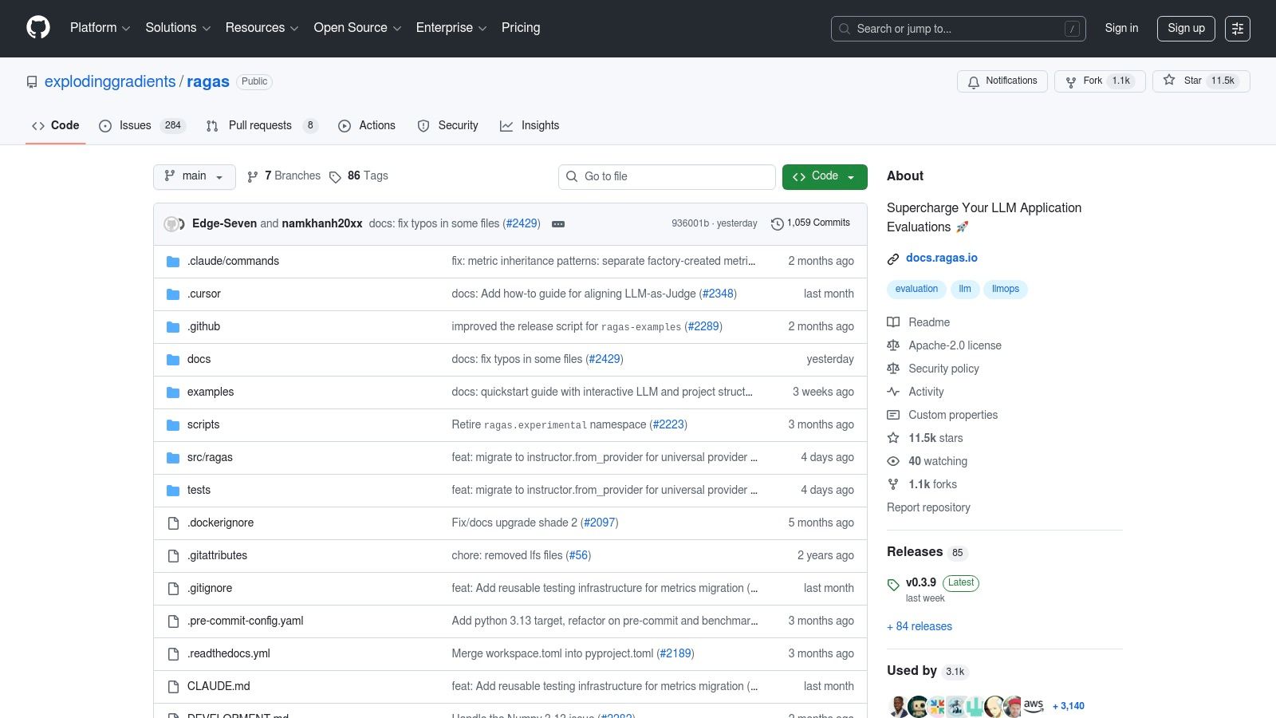Image resolution: width=1276 pixels, height=718 pixels.
Task: Click the folder icon next to tests
Action: 173,491
